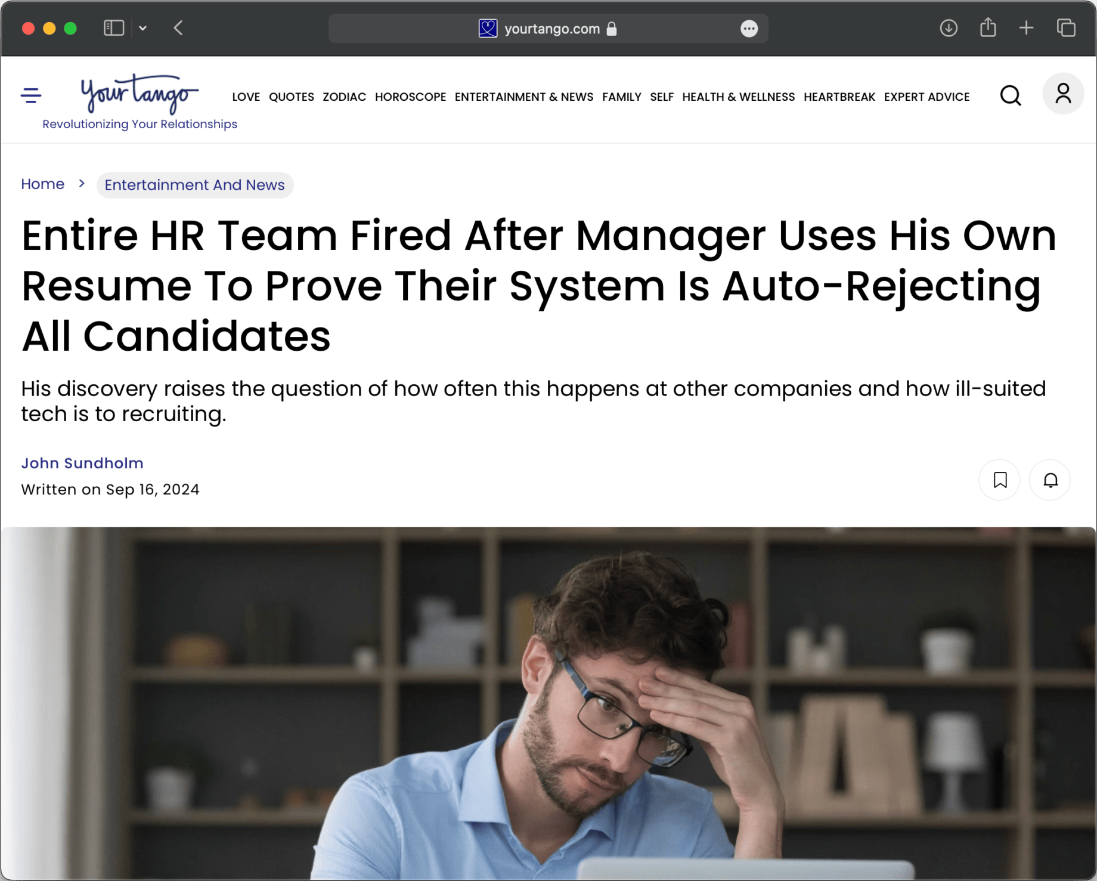Image resolution: width=1097 pixels, height=881 pixels.
Task: Select ENTERTAINMENT & NEWS in the navigation
Action: click(524, 97)
